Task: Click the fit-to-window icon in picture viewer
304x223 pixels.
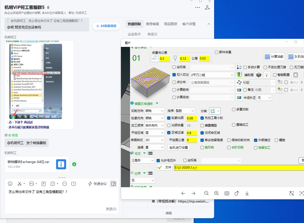Action: [227, 193]
